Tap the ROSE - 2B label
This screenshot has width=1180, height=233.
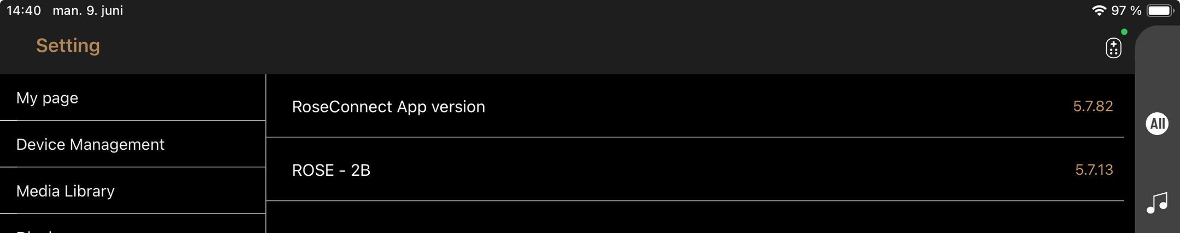tap(331, 170)
